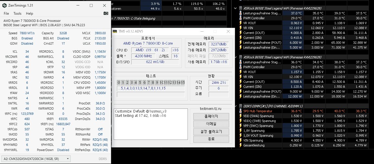Image resolution: width=374 pixels, height=164 pixels.
Task: Click the TM5 이메일 button
Action: tap(211, 124)
